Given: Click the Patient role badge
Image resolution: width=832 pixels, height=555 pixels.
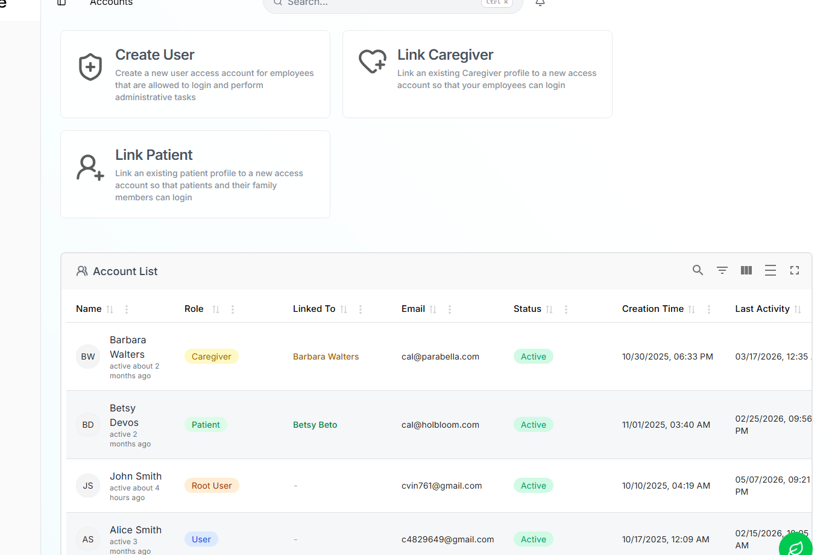Looking at the screenshot, I should (x=206, y=425).
